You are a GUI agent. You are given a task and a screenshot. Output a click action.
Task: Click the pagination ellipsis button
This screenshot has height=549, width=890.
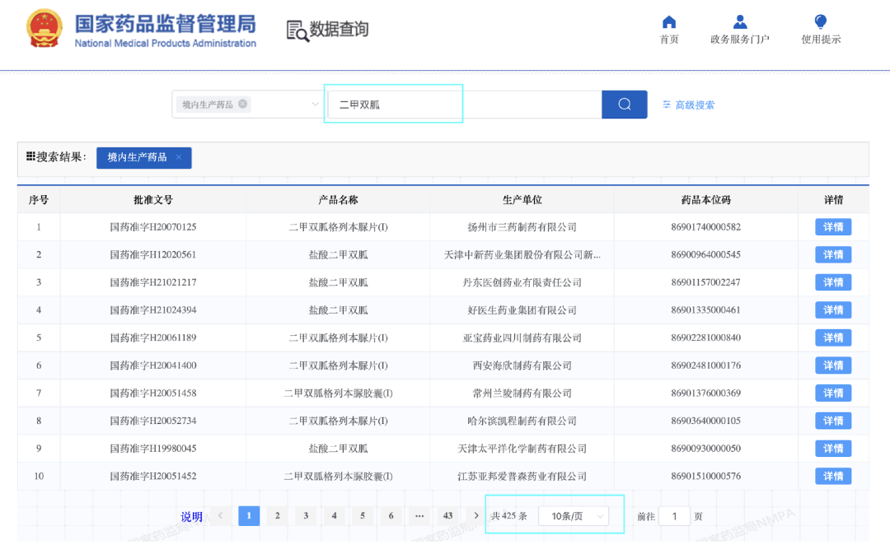pos(419,515)
